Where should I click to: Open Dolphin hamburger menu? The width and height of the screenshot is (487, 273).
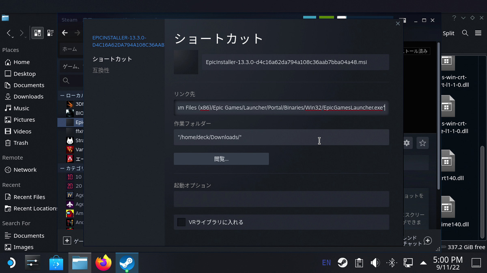coord(478,33)
